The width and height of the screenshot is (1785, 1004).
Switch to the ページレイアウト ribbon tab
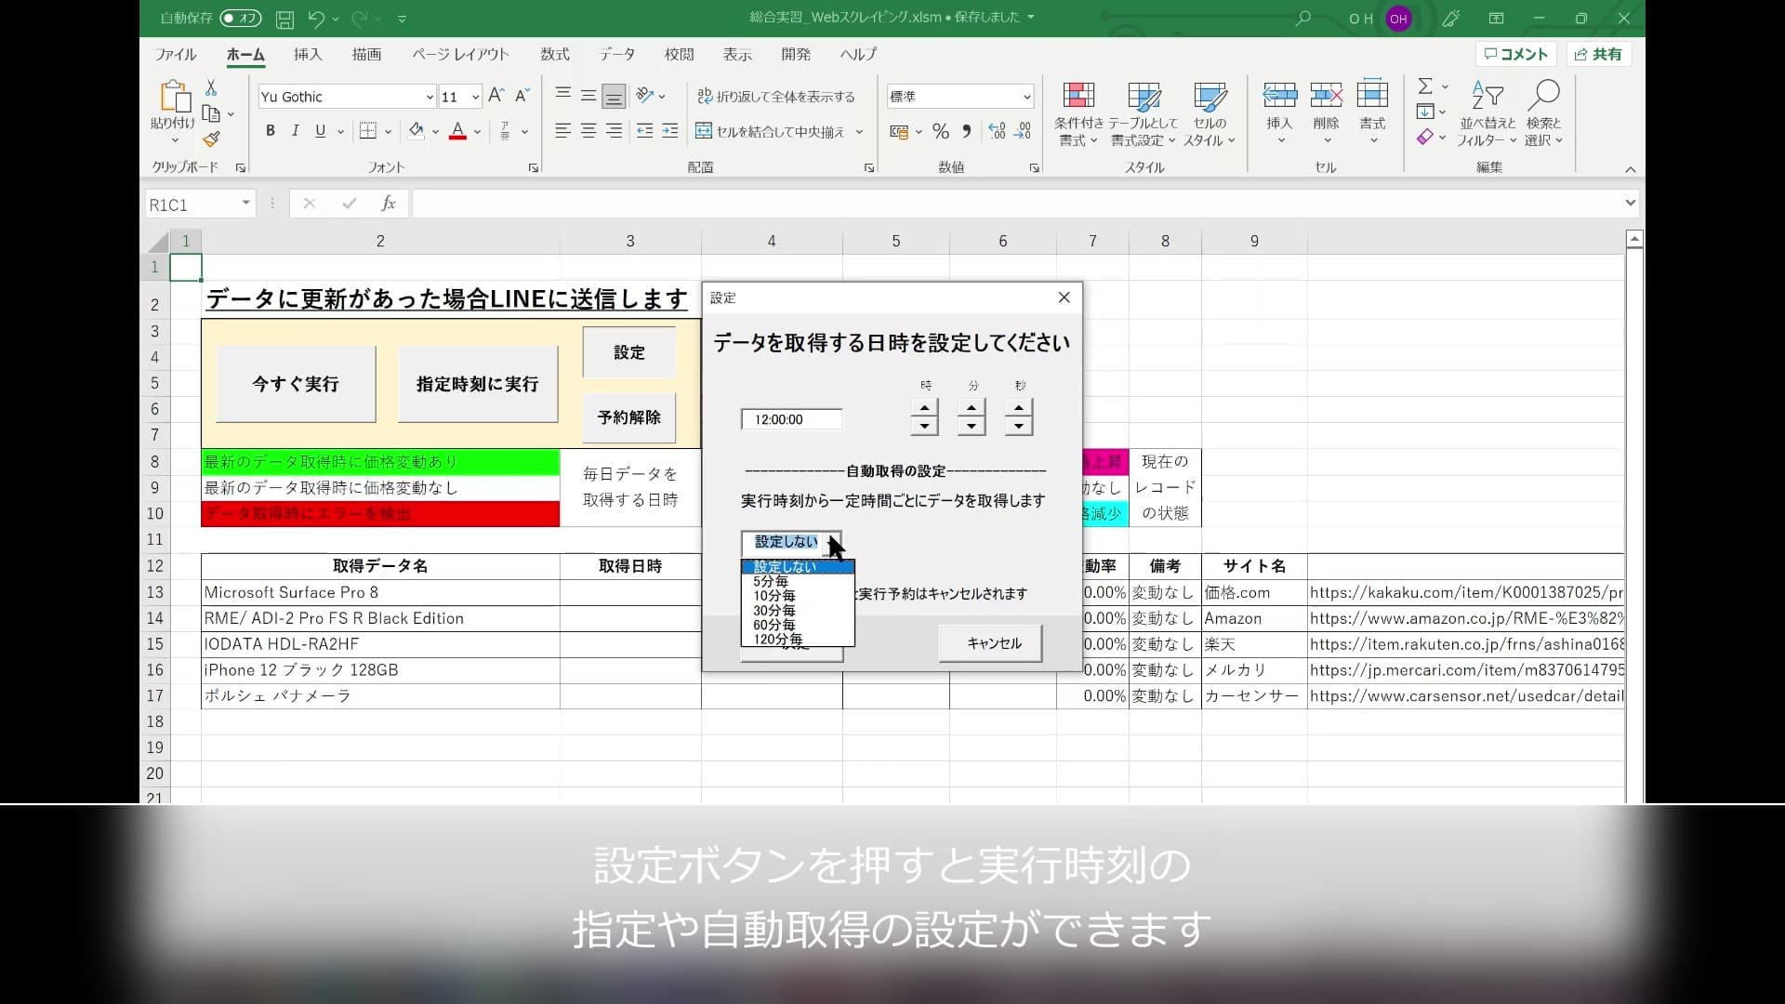[x=460, y=54]
